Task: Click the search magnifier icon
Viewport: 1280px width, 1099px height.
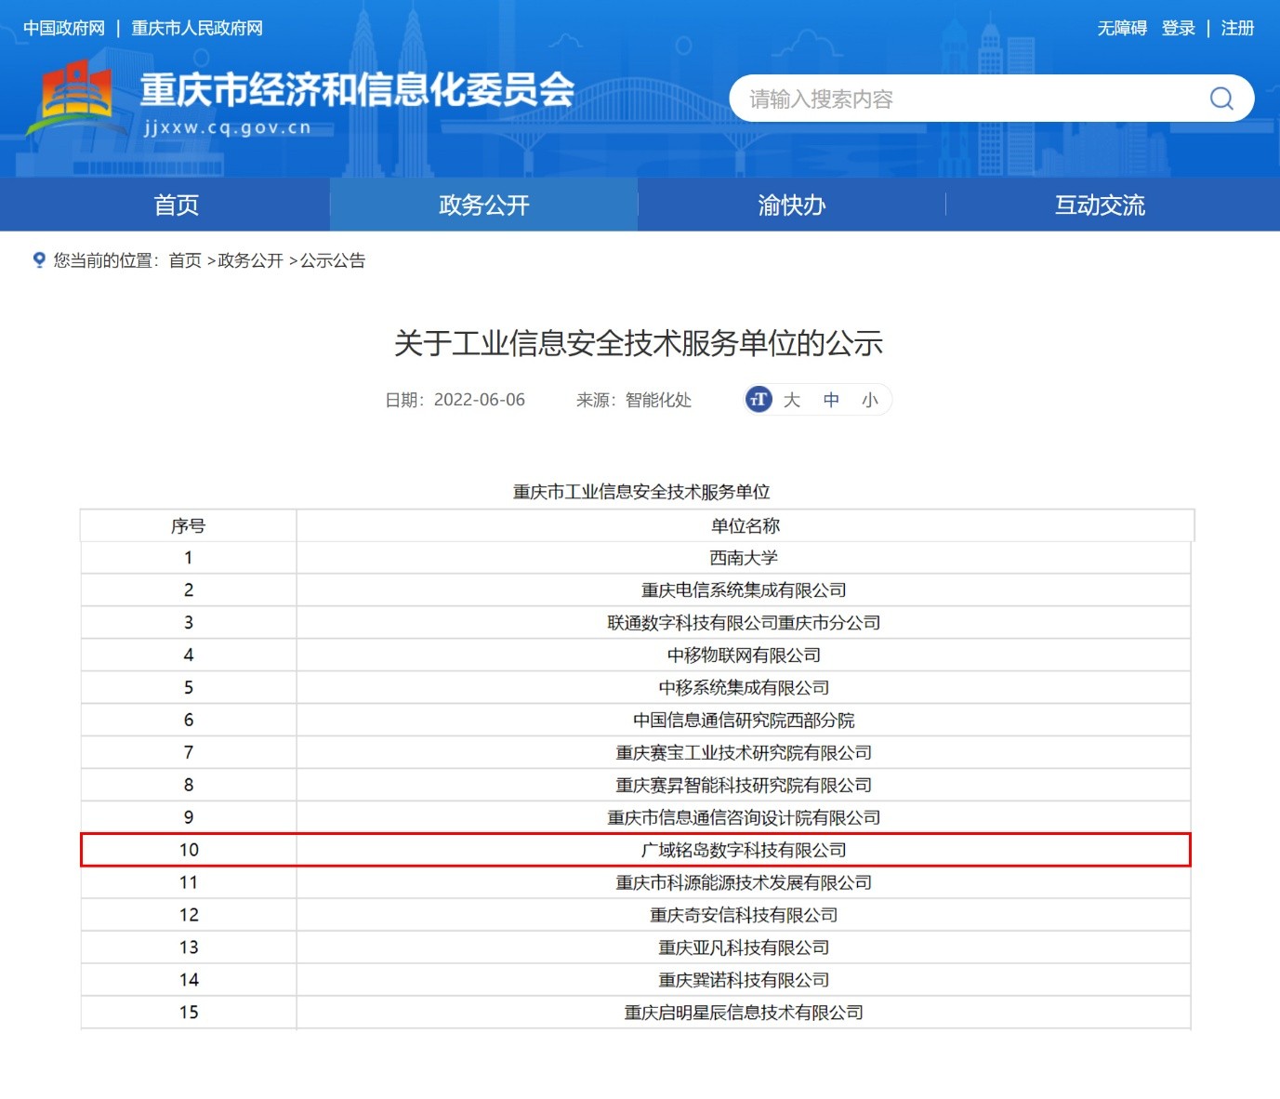Action: tap(1221, 99)
